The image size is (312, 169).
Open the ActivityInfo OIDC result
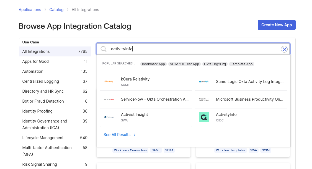coord(241,117)
